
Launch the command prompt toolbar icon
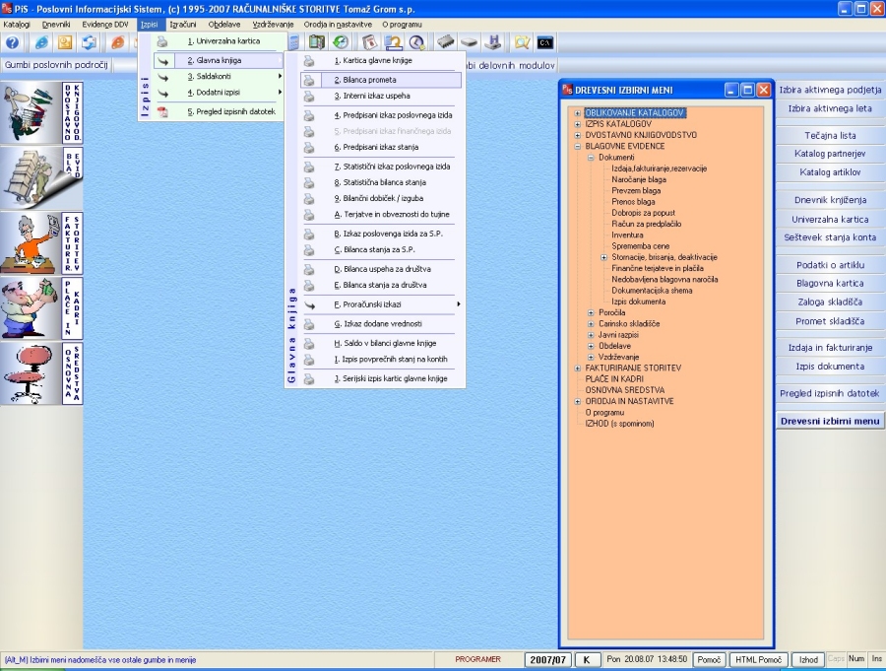click(x=544, y=42)
